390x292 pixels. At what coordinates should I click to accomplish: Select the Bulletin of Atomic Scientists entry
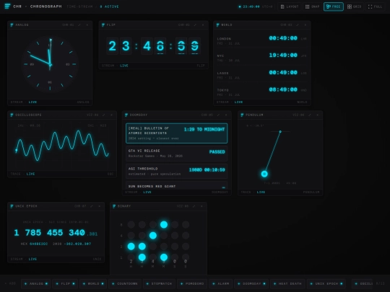tap(177, 133)
